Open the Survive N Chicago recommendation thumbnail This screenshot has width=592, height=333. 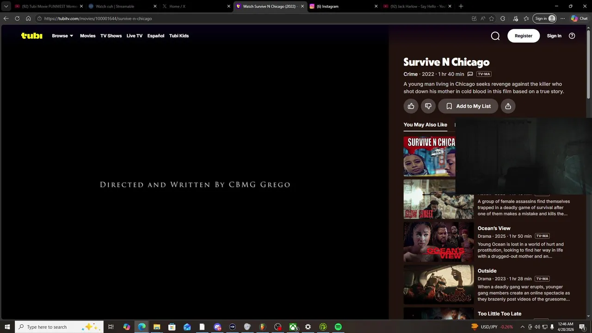point(429,156)
